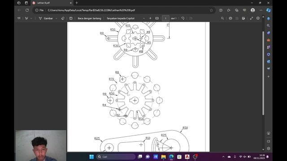287x161 pixels.
Task: Click Tanyakan kepada Copilot button
Action: (121, 18)
